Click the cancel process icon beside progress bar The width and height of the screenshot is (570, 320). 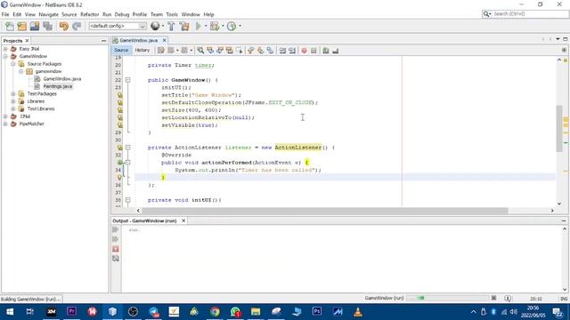coord(493,298)
